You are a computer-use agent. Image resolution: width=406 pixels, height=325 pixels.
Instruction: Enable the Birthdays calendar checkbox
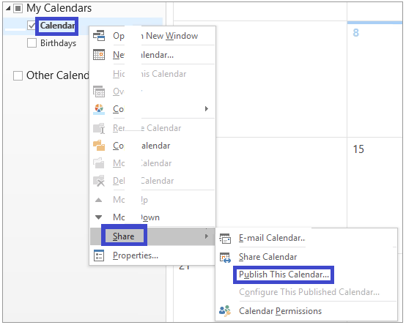coord(32,43)
